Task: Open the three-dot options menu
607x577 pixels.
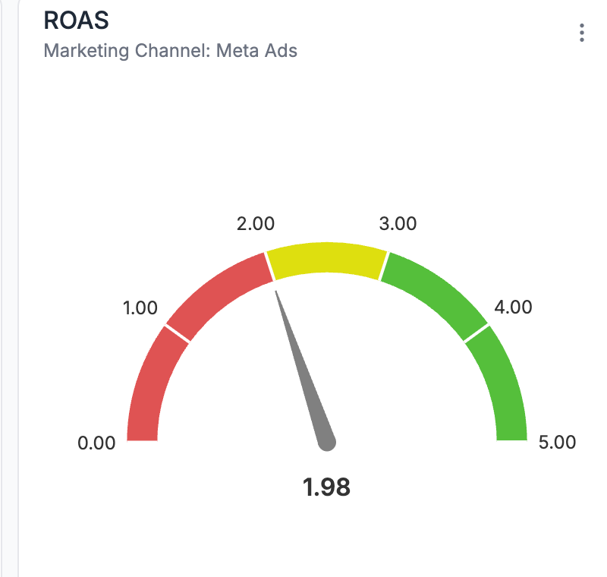Action: pos(581,33)
